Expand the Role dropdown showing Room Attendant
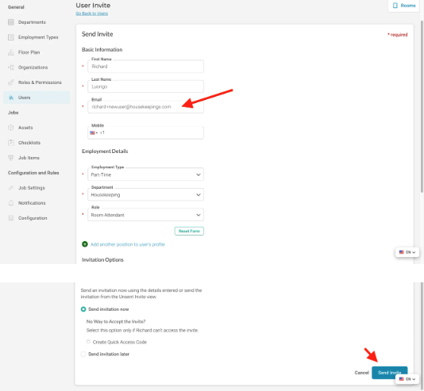The height and width of the screenshot is (391, 424). (145, 215)
